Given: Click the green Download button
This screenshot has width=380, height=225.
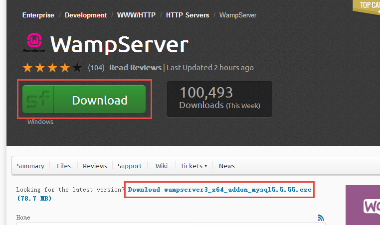Looking at the screenshot, I should (x=84, y=99).
